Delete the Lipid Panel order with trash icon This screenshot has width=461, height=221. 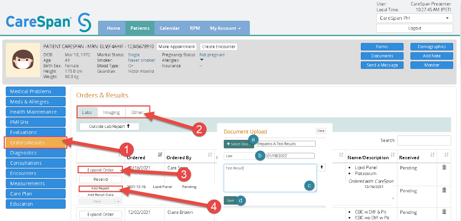coord(444,167)
